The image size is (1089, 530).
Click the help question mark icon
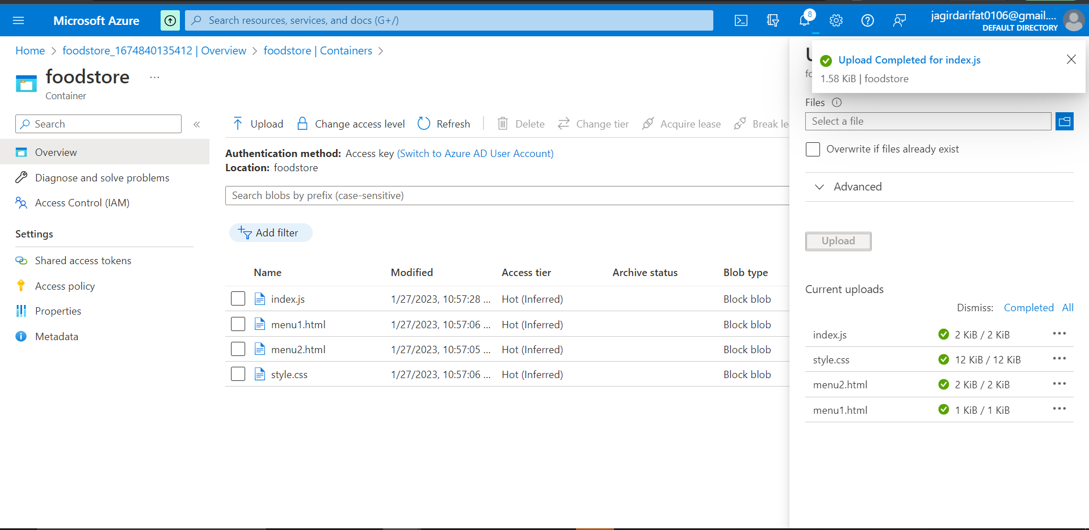pyautogui.click(x=868, y=20)
